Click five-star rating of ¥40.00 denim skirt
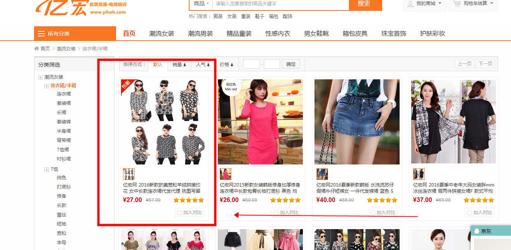Viewport: 511px width, 250px height. click(x=382, y=200)
